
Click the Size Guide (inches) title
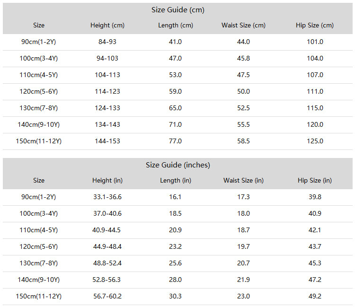(177, 165)
